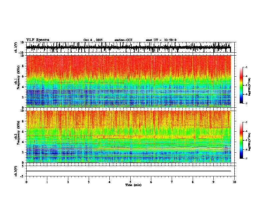The image size is (264, 204).
Task: Click the "-3" label on ch.1 color scale
Action: [246, 67]
